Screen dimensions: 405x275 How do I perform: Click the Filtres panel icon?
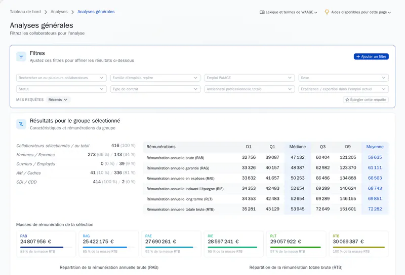click(x=21, y=56)
